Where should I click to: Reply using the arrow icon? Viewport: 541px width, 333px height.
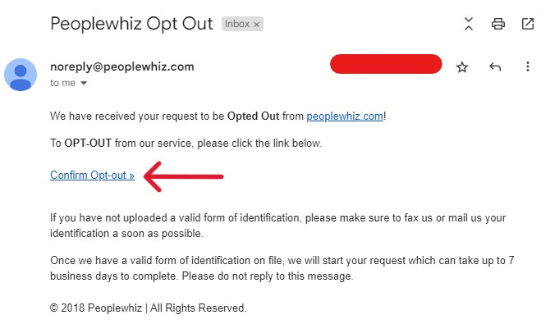click(x=495, y=66)
